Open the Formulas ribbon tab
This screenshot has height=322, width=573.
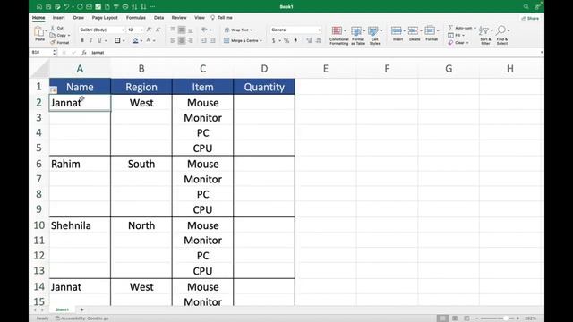[x=136, y=18]
